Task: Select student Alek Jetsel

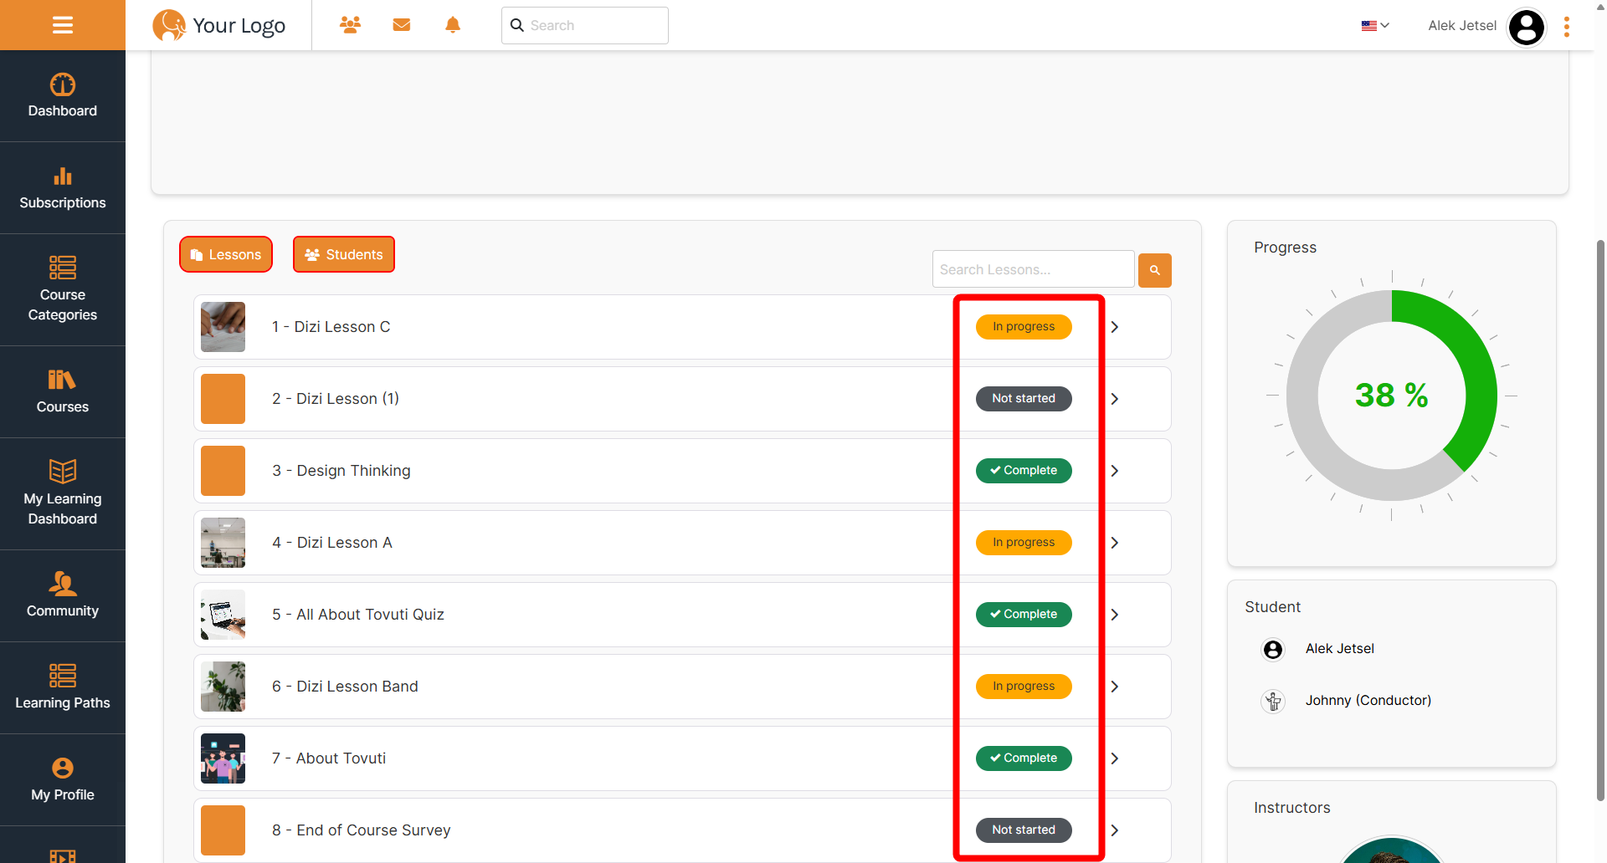Action: (1339, 649)
